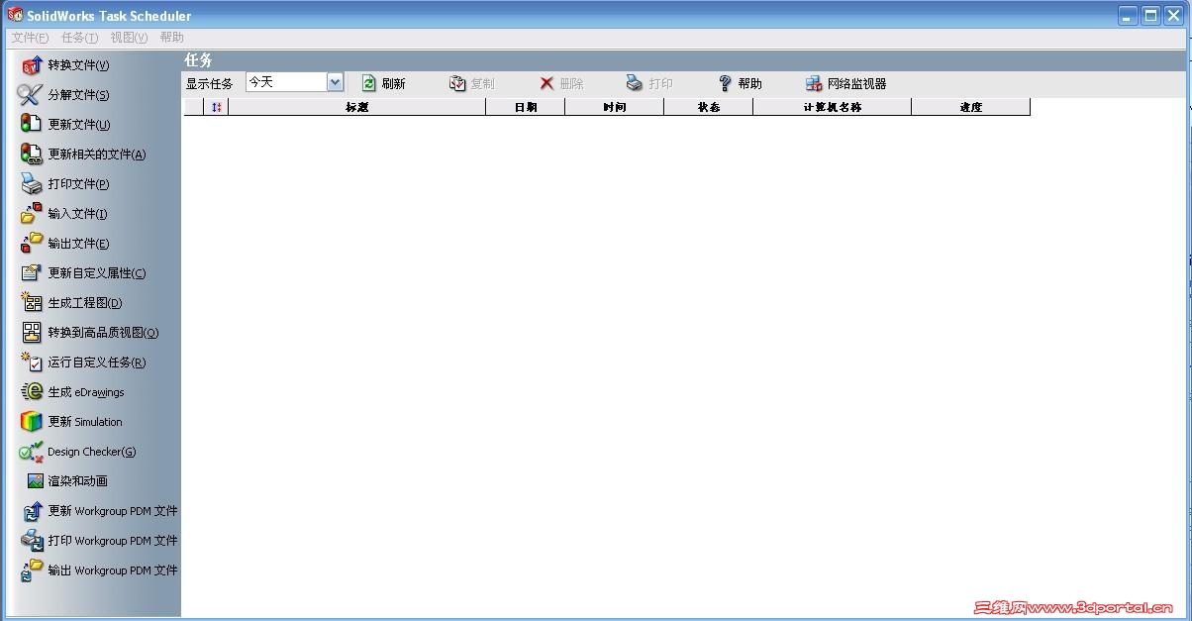Click the 渲染和动画 picture icon
The width and height of the screenshot is (1192, 621).
35,481
